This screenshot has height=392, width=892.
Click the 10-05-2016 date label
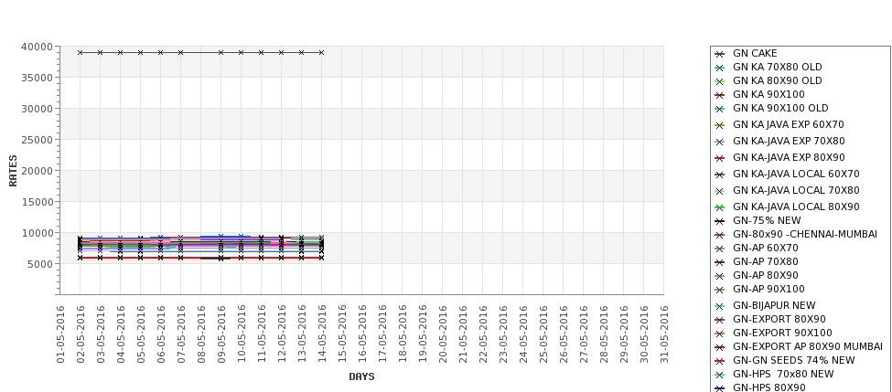242,334
